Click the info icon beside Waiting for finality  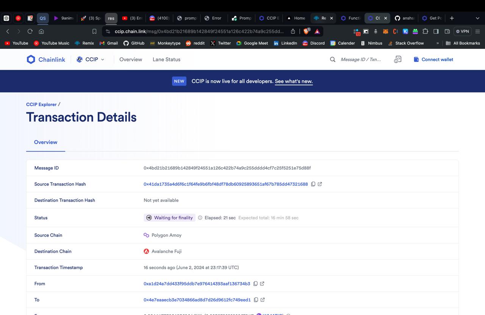coord(200,218)
